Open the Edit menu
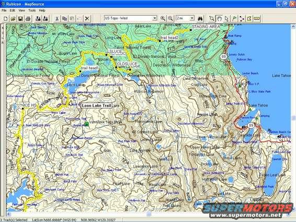This screenshot has width=296, height=222. (13, 10)
